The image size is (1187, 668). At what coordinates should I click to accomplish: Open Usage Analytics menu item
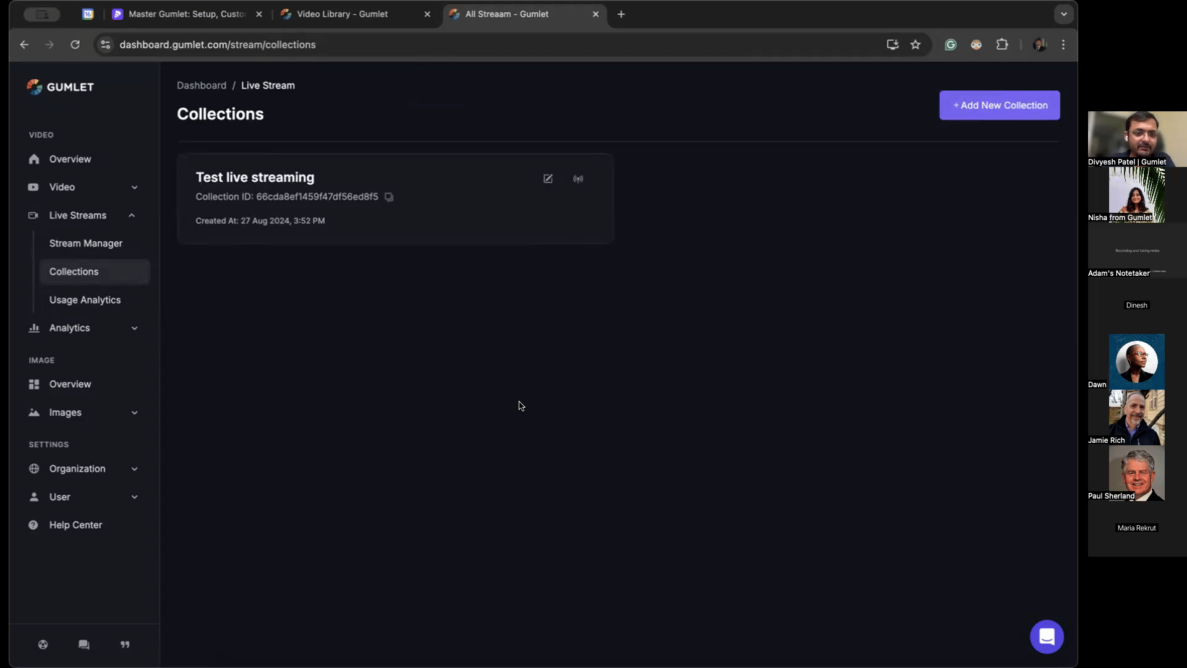click(85, 300)
